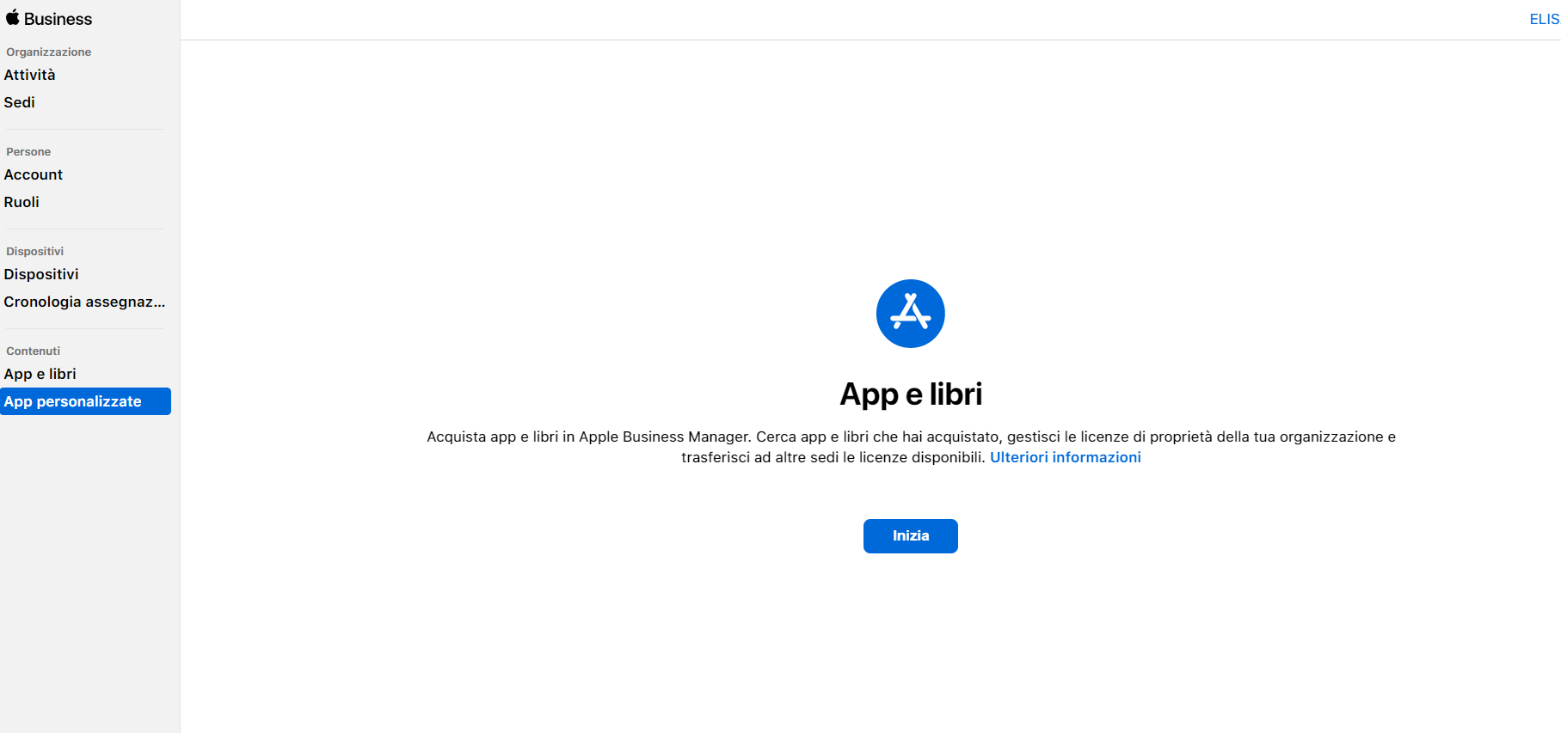The width and height of the screenshot is (1561, 733).
Task: Click the Dispositivi section header label
Action: coord(34,251)
